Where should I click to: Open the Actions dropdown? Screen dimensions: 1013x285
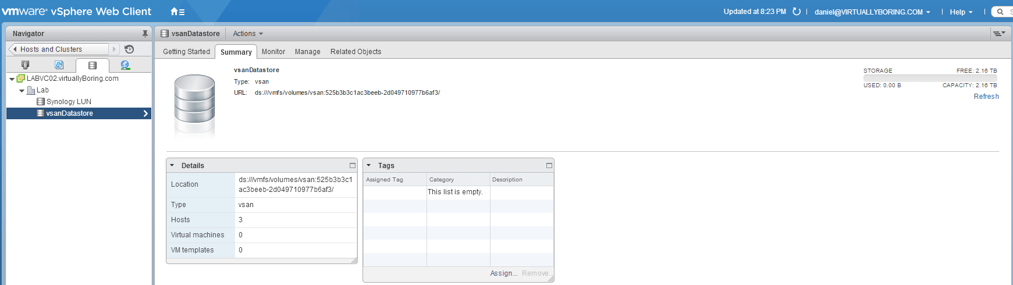[x=248, y=34]
